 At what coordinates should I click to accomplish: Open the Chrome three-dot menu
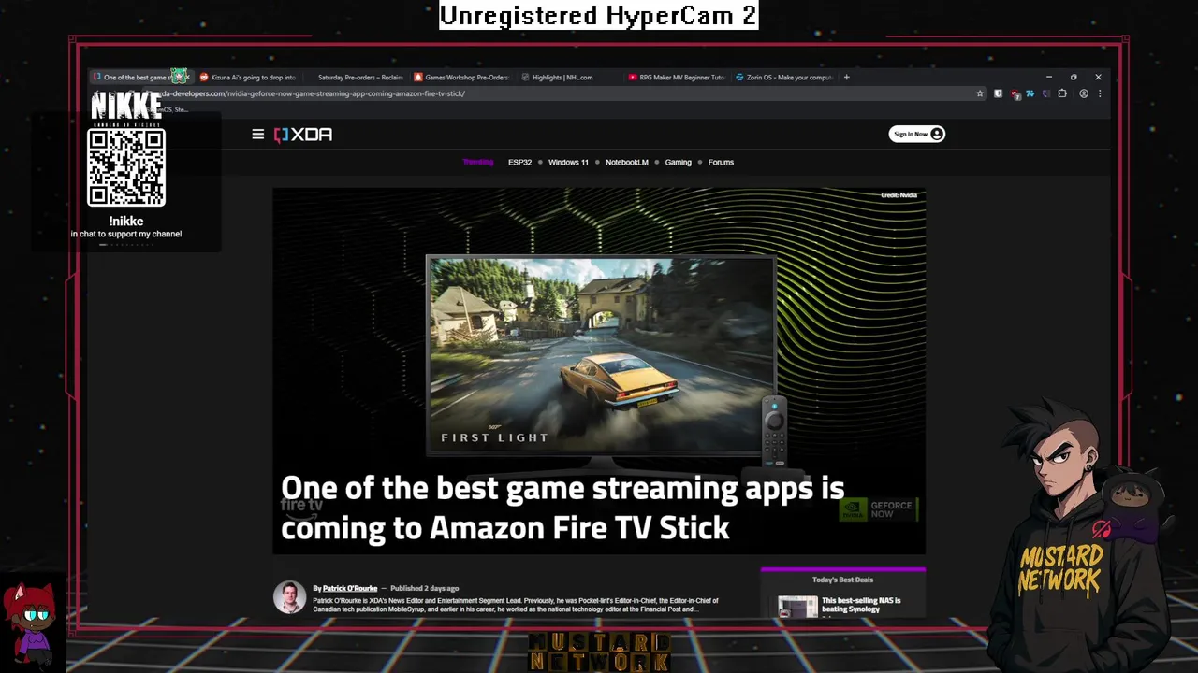pos(1100,93)
